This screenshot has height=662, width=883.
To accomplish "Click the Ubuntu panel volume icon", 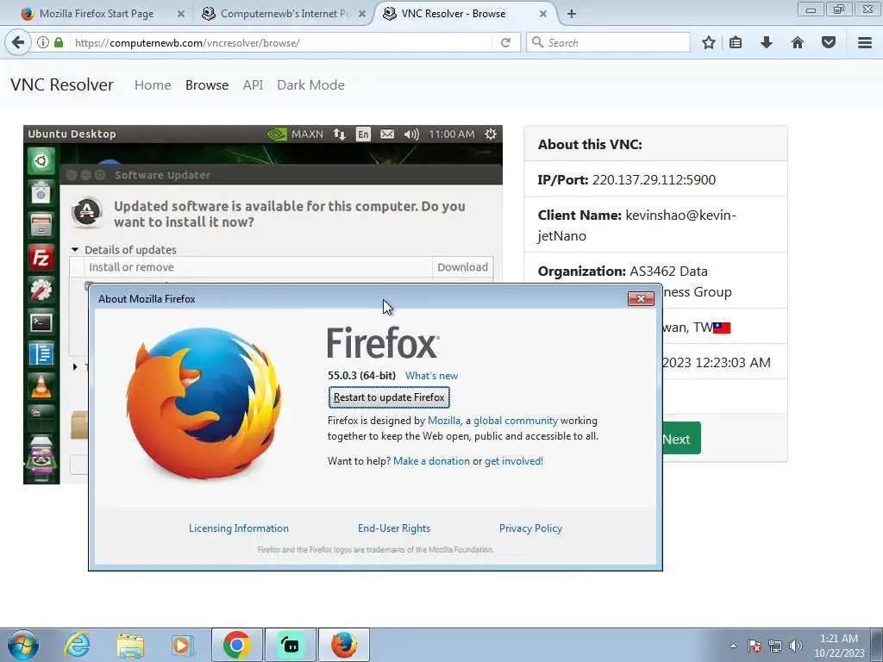I will (411, 134).
